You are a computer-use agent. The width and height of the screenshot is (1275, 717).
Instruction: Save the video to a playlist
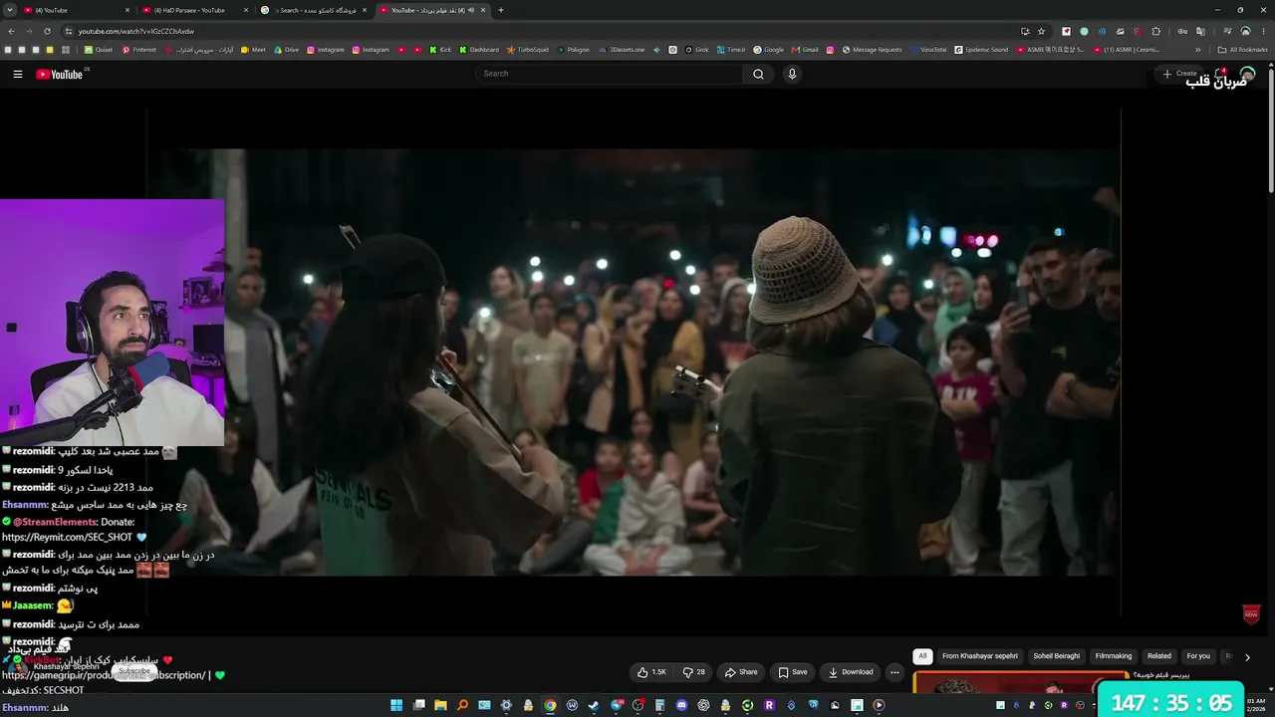click(793, 672)
